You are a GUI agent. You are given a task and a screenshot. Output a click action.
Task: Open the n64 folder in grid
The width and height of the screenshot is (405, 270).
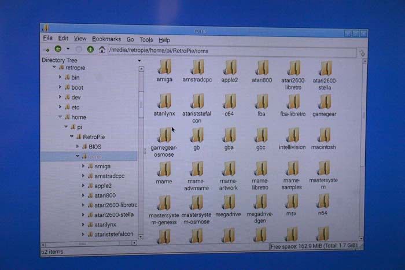[323, 202]
